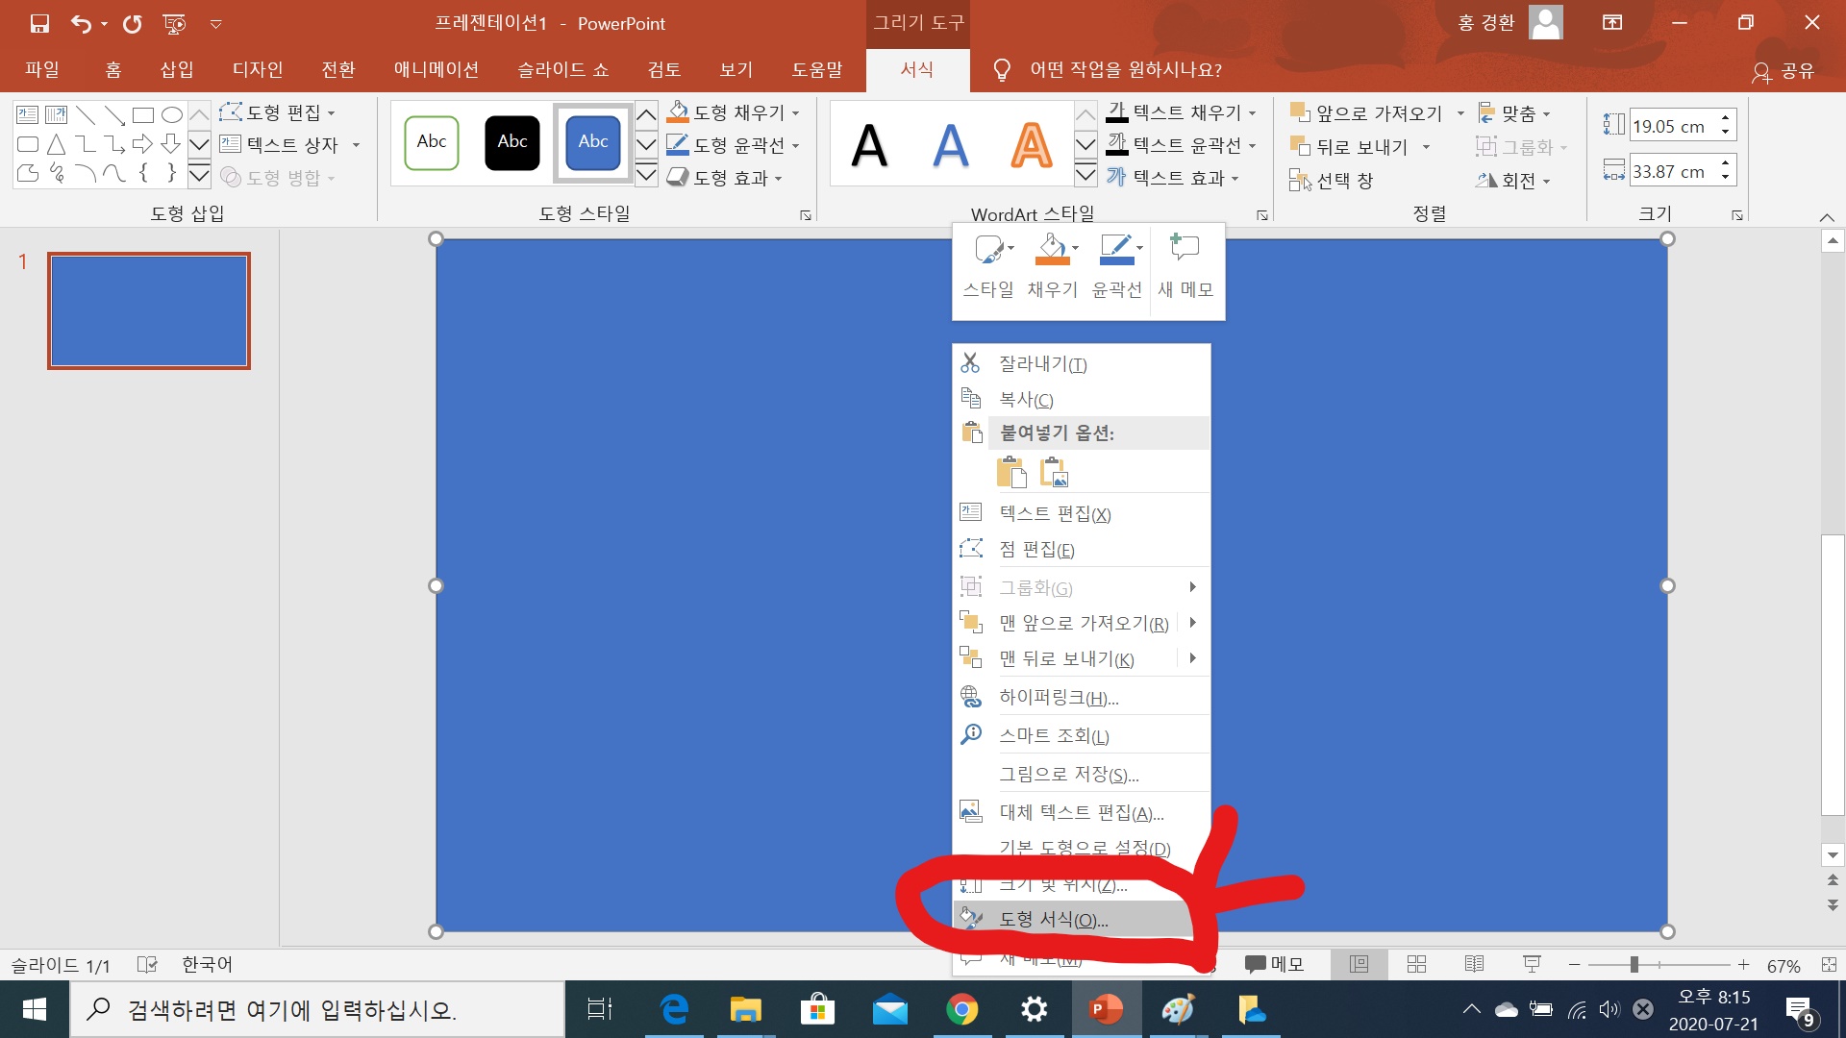Open Microsoft Edge from taskbar

[x=675, y=1009]
